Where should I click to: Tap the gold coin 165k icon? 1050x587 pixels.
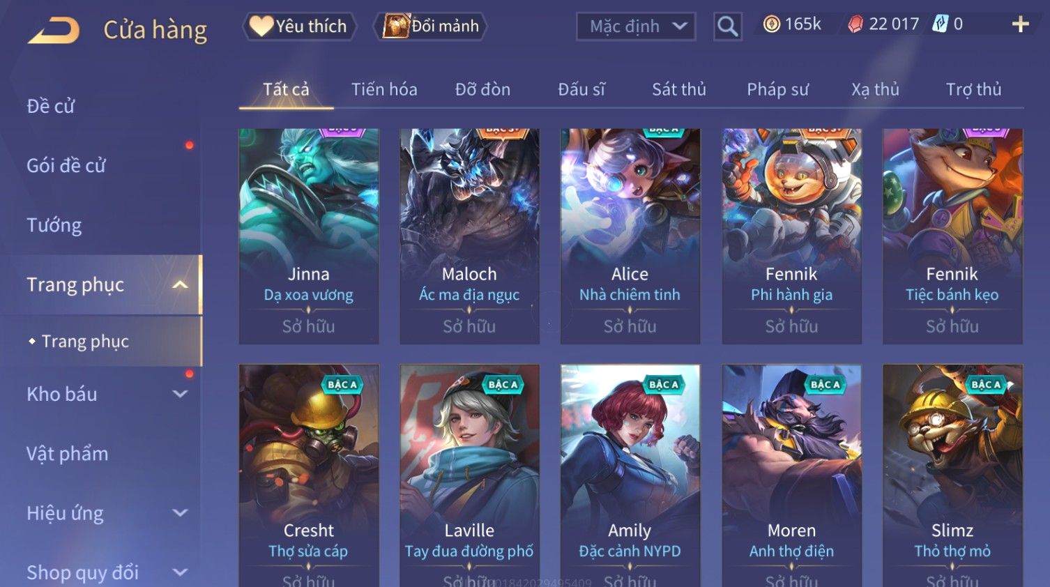click(x=771, y=24)
